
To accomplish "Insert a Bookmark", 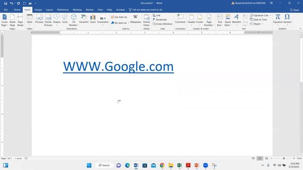I will click(x=160, y=20).
